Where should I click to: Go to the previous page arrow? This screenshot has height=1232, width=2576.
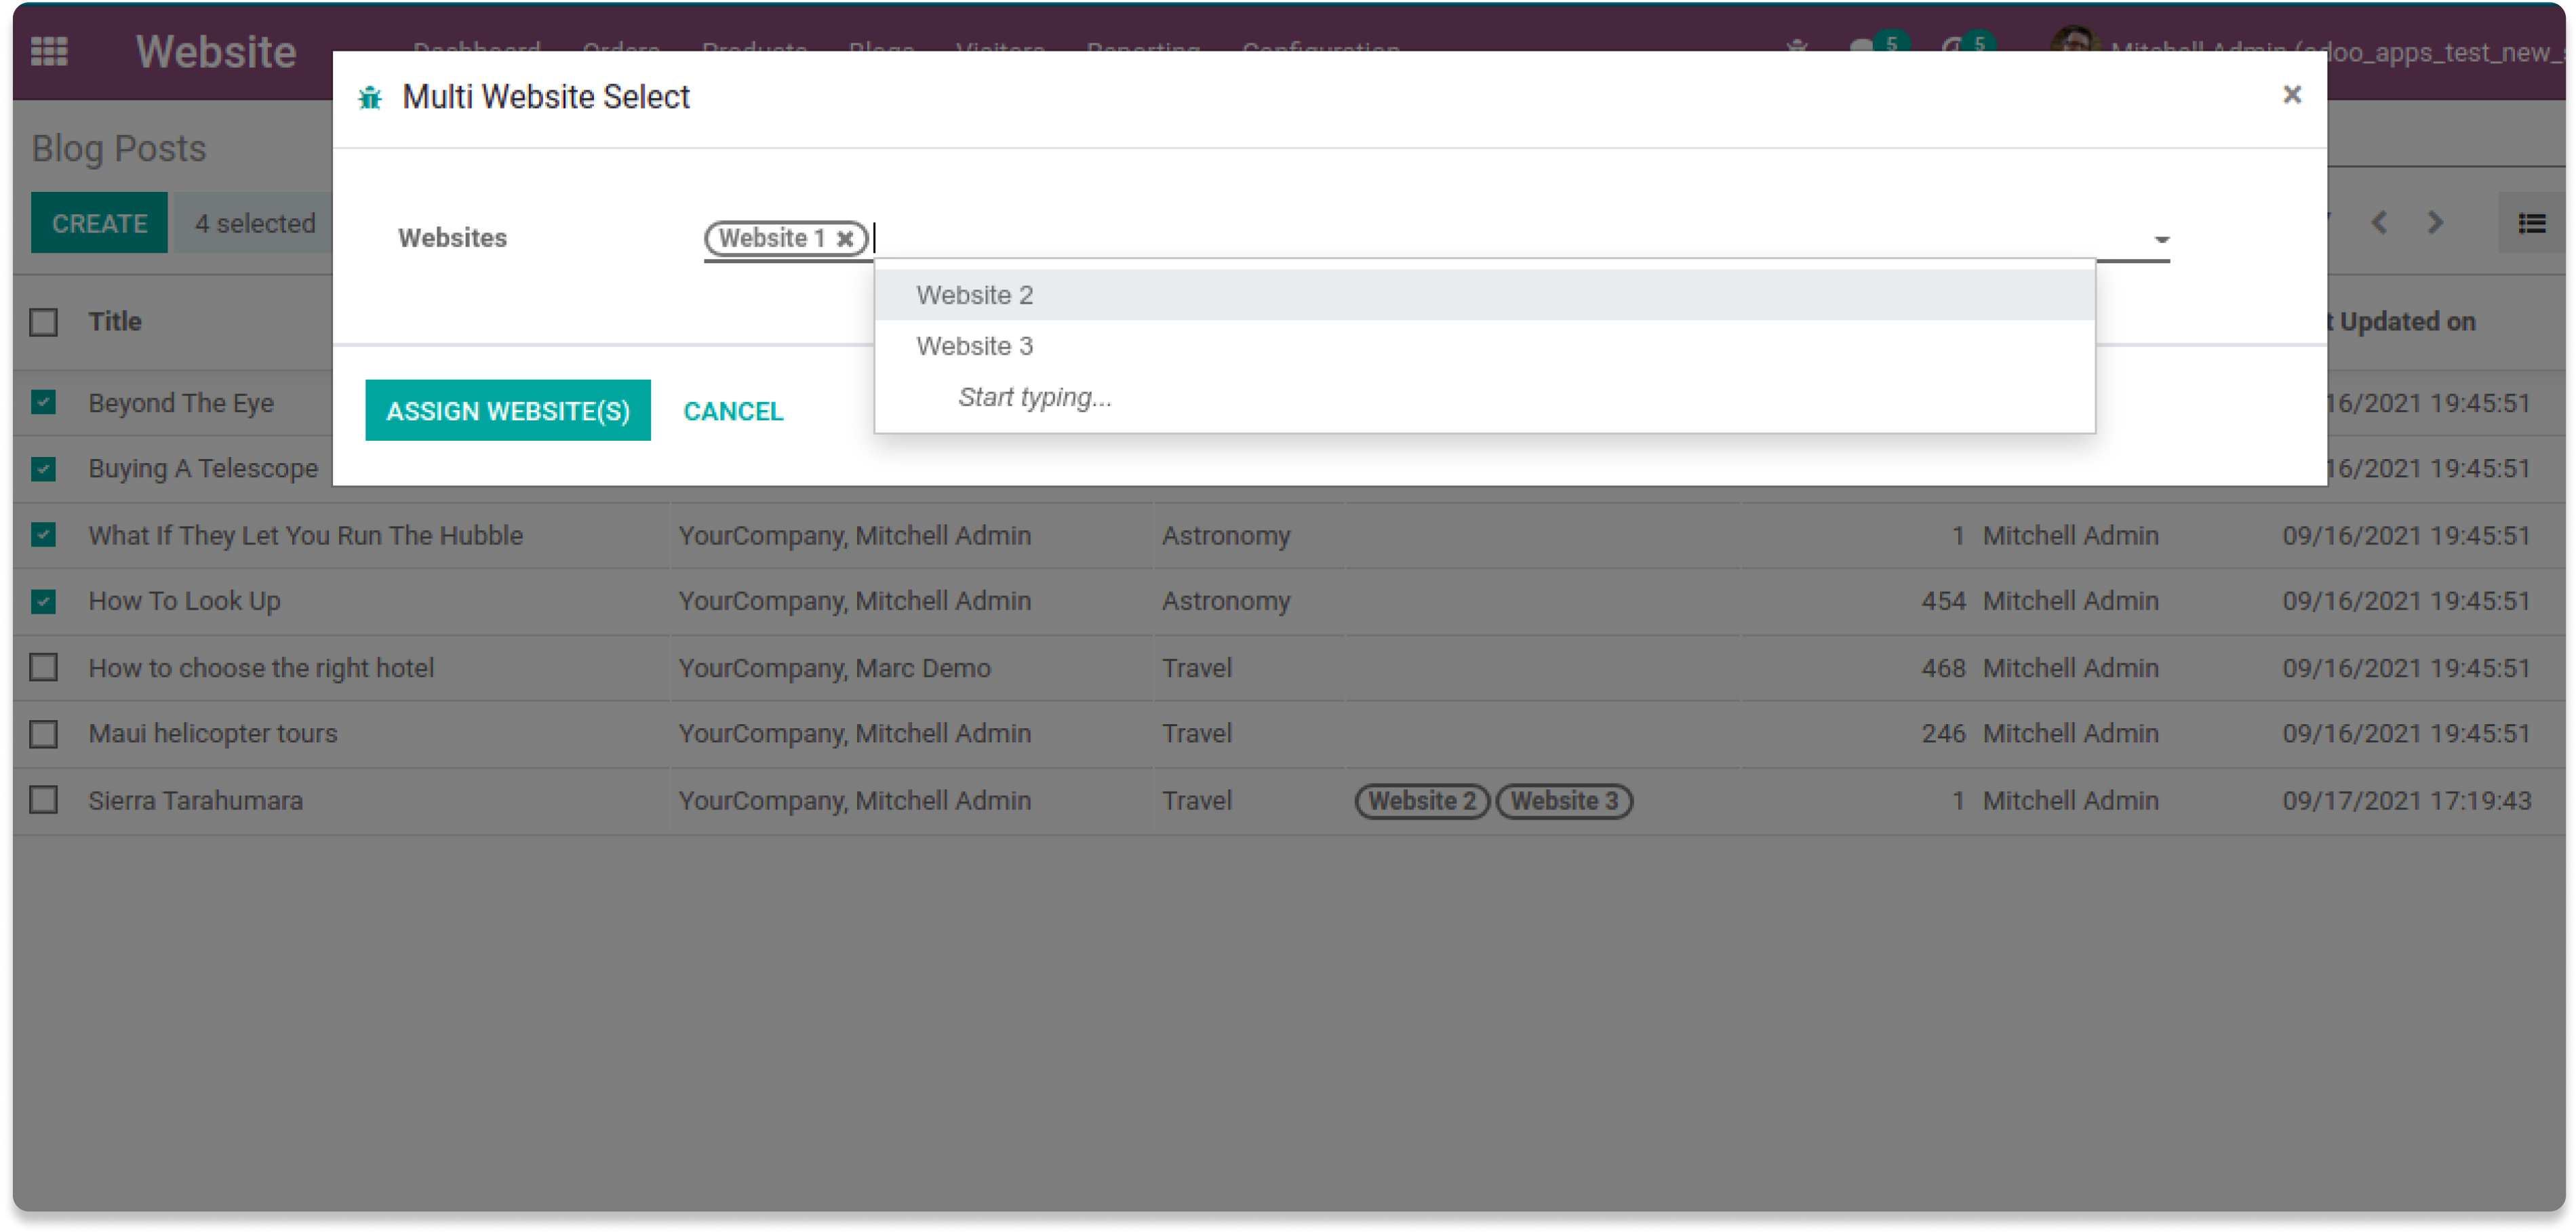click(2379, 222)
